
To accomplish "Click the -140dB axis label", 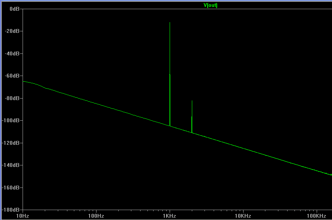I will (x=11, y=165).
